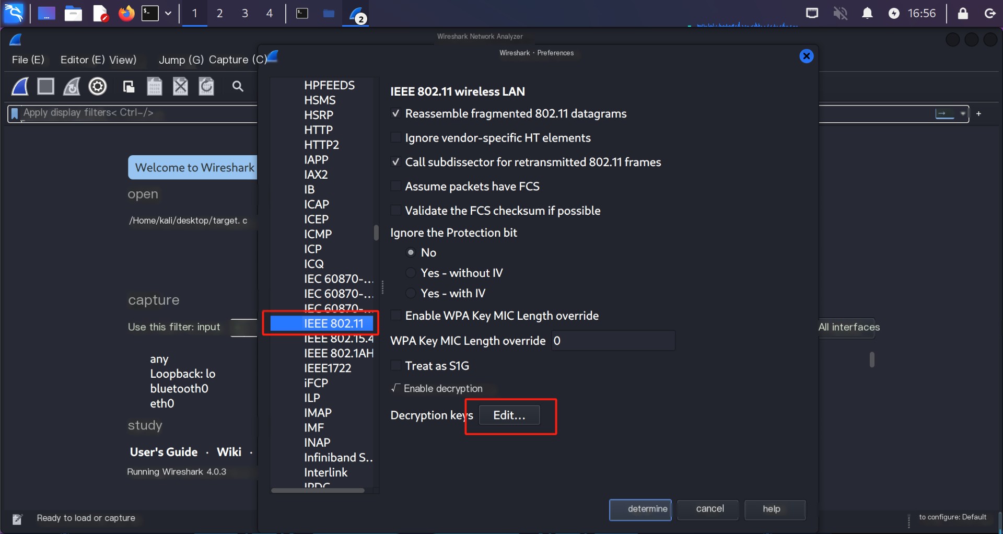1003x534 pixels.
Task: Open Capture options gear icon
Action: point(98,86)
